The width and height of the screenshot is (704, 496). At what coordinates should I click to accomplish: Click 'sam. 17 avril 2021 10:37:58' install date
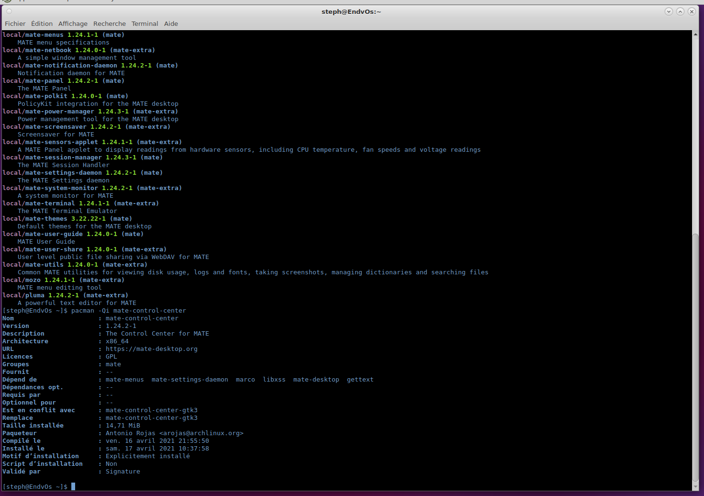click(x=157, y=449)
